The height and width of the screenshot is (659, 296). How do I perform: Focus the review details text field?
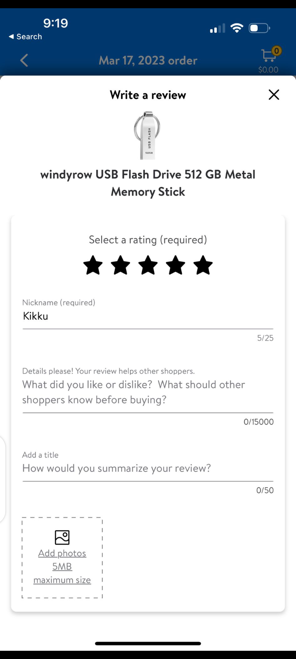pyautogui.click(x=147, y=392)
